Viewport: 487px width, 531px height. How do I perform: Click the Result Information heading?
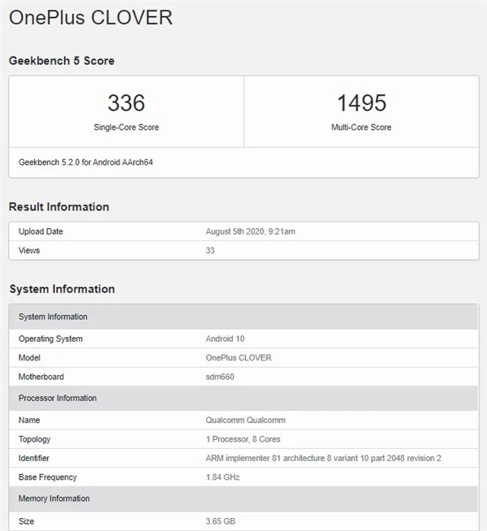[59, 206]
